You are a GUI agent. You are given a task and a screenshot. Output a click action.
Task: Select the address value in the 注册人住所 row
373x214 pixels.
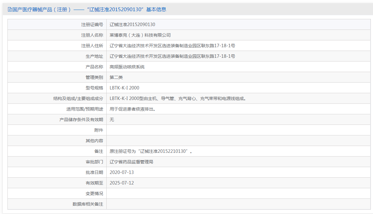coord(172,46)
